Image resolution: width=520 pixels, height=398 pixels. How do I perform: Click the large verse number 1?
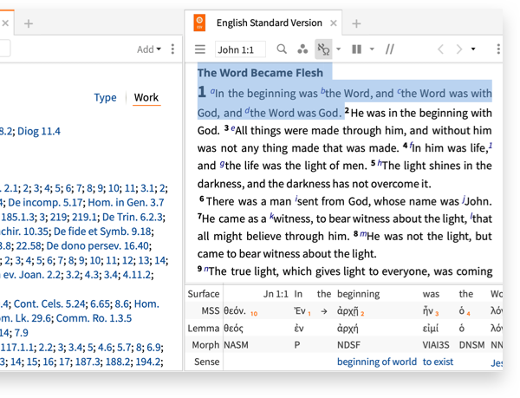[x=202, y=92]
